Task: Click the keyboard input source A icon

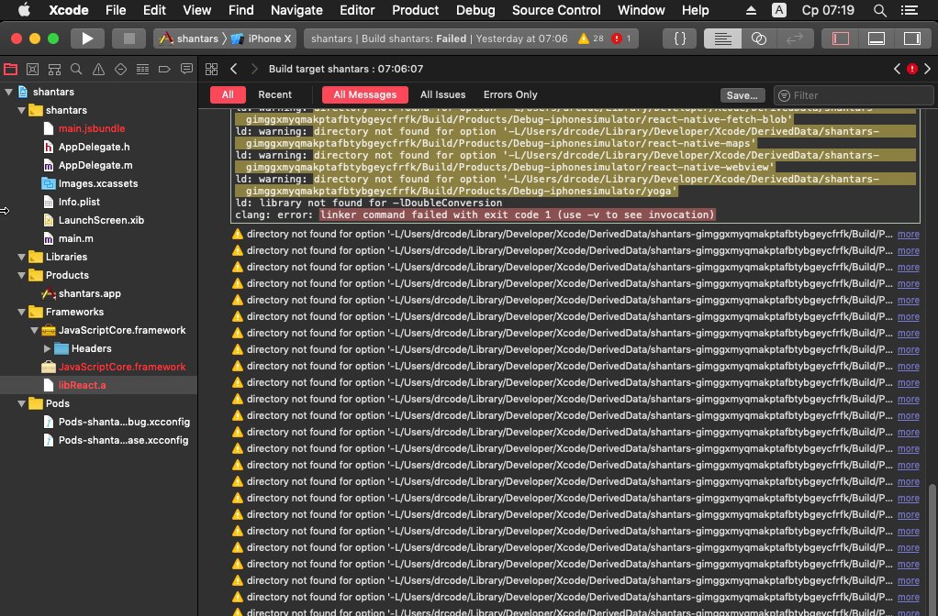Action: pos(779,10)
